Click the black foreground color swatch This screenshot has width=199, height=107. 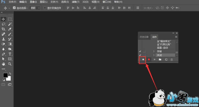5,75
